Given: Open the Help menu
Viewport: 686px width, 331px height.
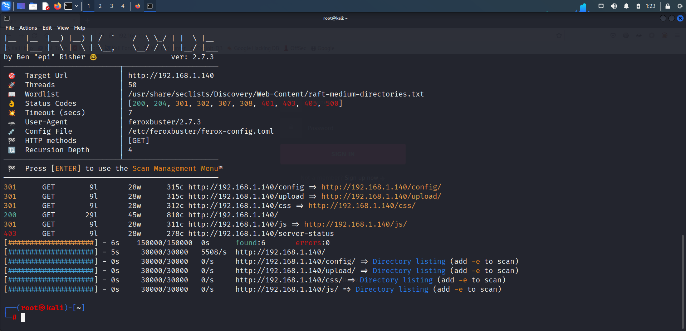Looking at the screenshot, I should pyautogui.click(x=80, y=28).
